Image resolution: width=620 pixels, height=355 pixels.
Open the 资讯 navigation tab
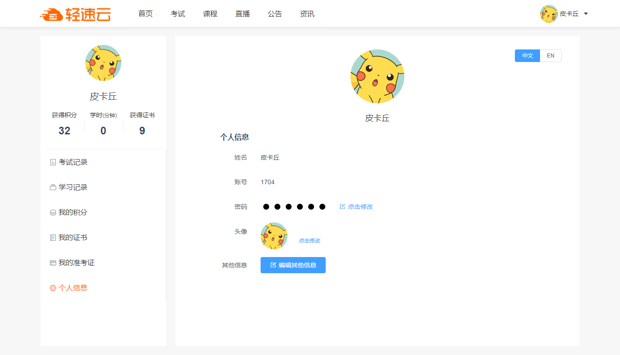point(307,14)
